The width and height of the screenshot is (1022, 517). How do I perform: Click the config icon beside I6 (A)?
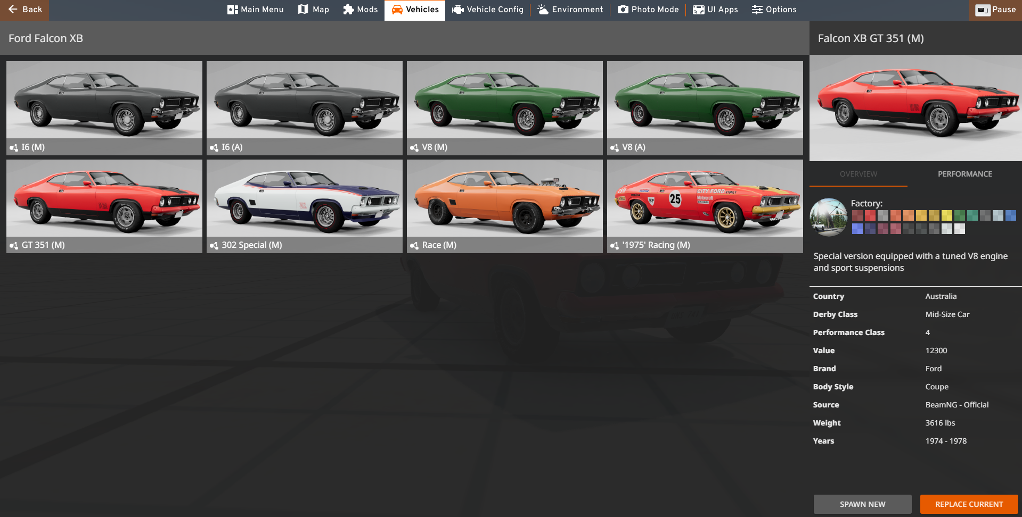(x=214, y=147)
